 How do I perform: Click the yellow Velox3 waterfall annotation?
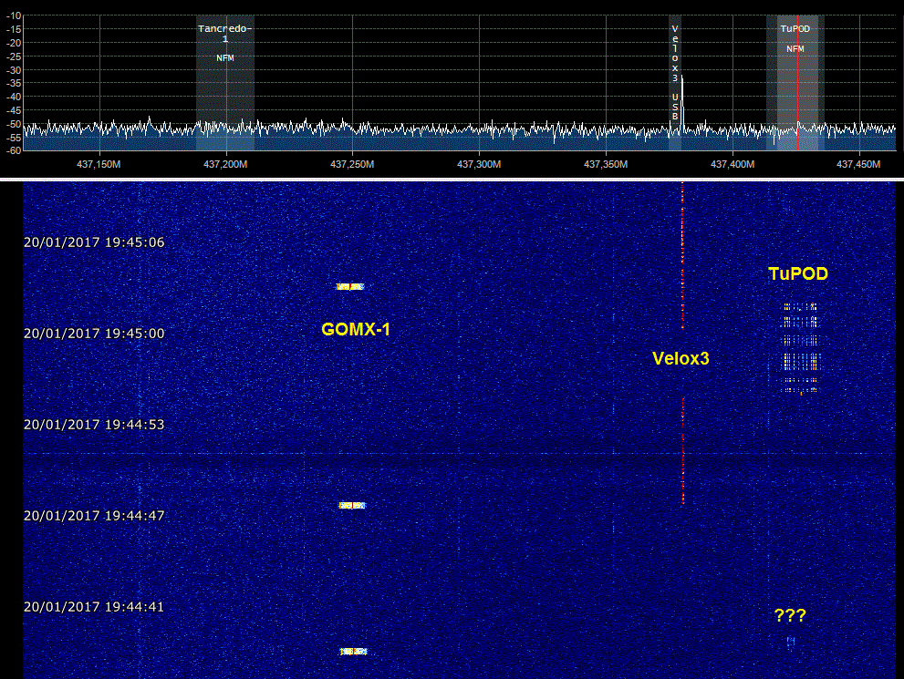coord(681,359)
